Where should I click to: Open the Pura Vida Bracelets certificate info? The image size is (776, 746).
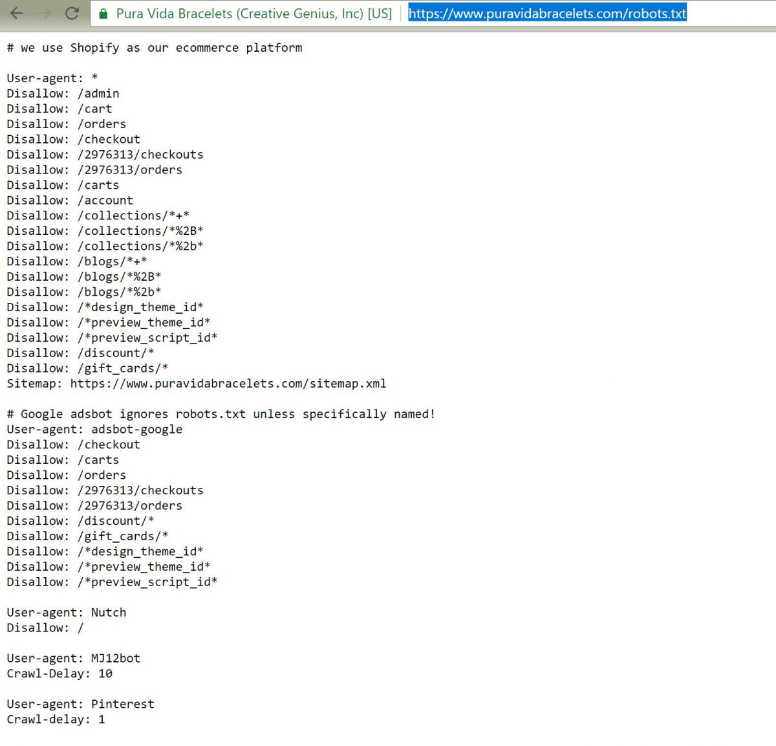[x=253, y=14]
